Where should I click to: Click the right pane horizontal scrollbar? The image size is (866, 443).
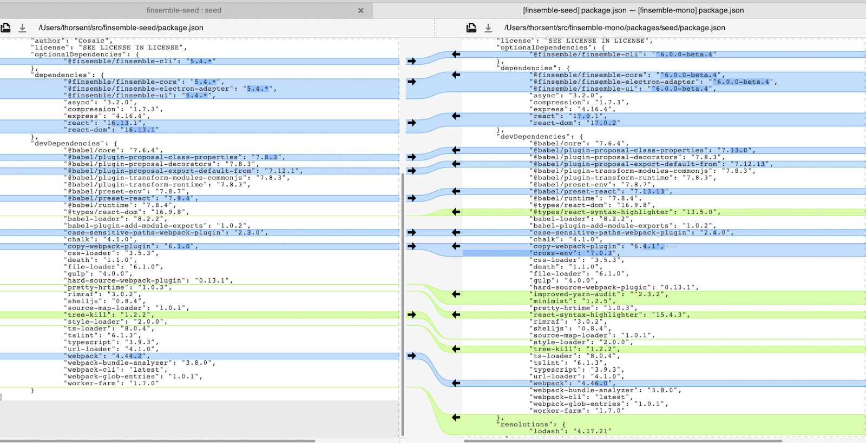tap(622, 441)
